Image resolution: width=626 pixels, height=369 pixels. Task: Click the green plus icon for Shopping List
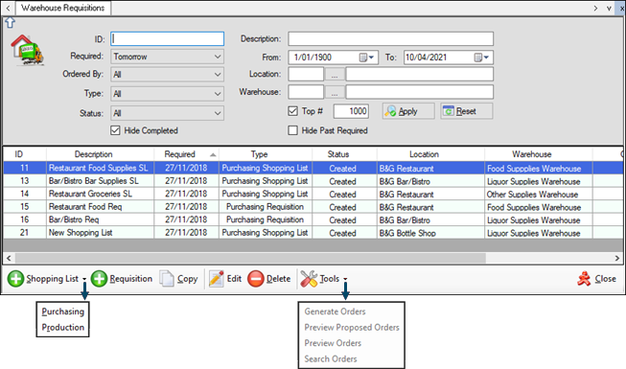point(16,279)
